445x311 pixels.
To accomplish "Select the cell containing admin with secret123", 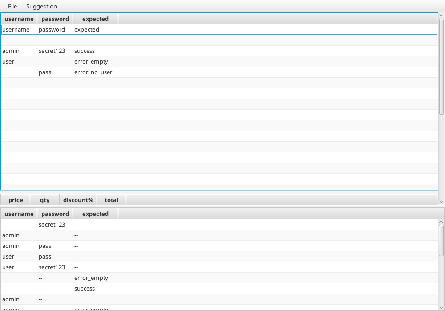I will 19,51.
